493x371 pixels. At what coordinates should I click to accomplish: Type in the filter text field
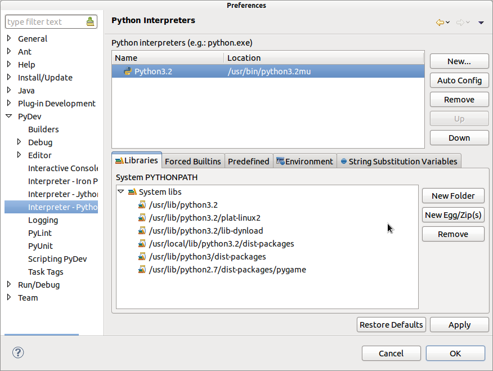click(45, 22)
